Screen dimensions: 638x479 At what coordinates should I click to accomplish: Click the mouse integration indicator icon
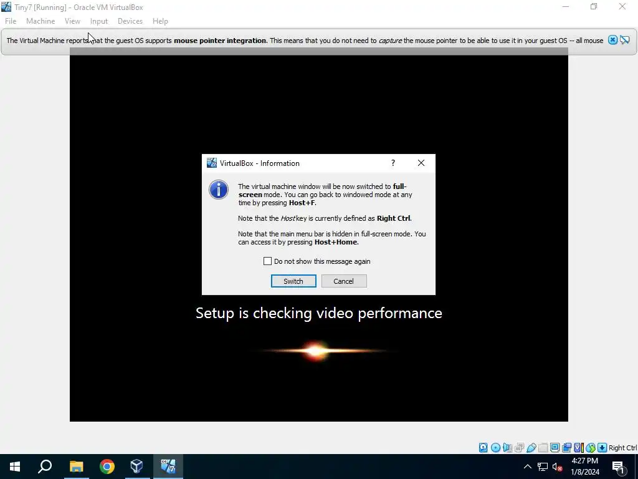coord(591,448)
